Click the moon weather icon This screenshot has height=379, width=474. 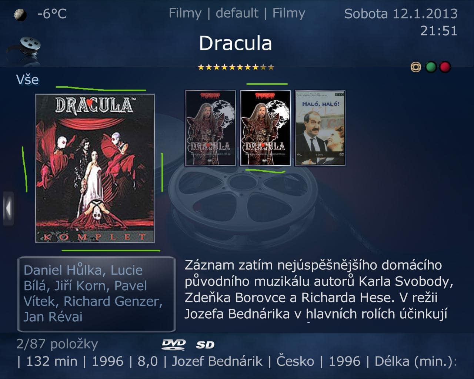point(20,15)
